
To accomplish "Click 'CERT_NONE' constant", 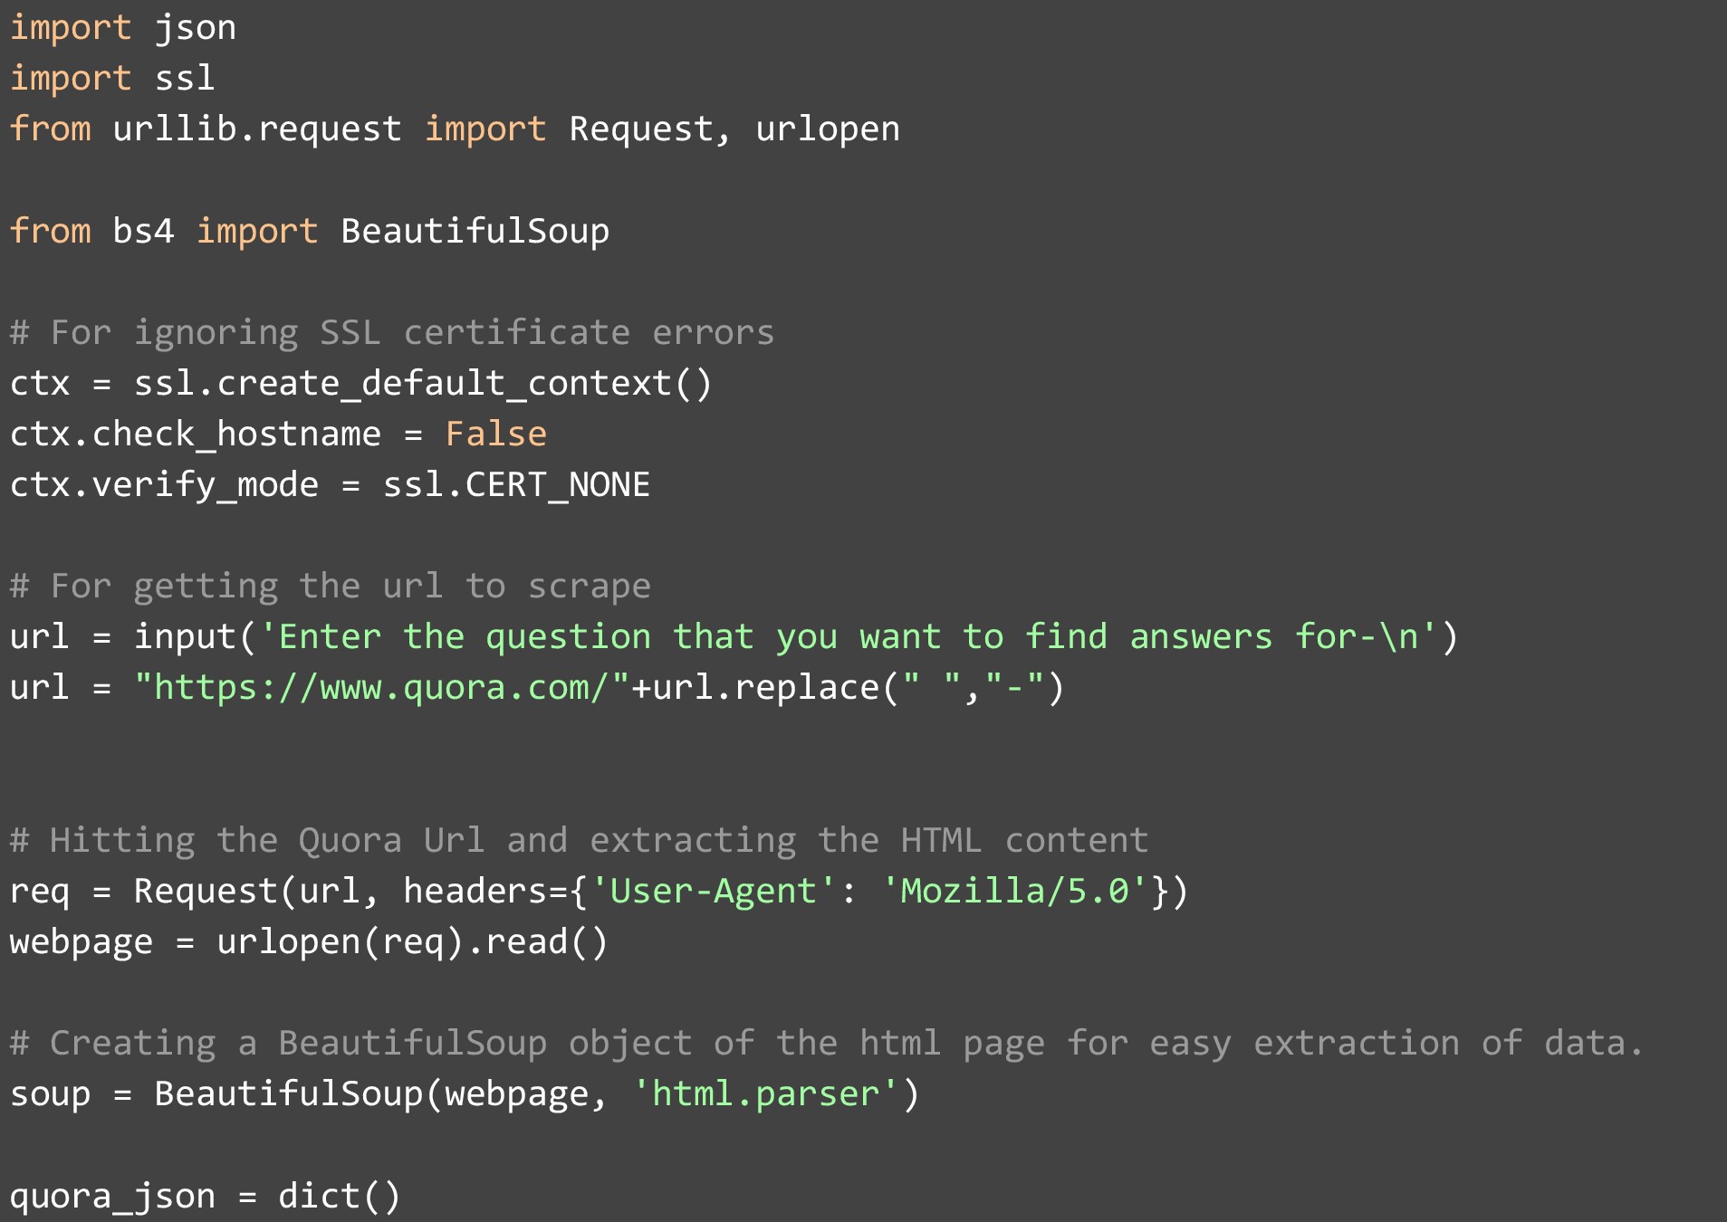I will point(557,485).
